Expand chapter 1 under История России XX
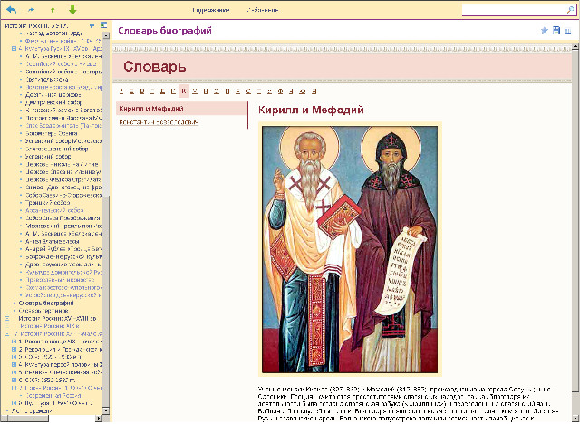580x424 pixels. (x=14, y=342)
